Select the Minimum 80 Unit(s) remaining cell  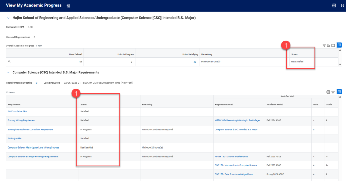(x=211, y=62)
